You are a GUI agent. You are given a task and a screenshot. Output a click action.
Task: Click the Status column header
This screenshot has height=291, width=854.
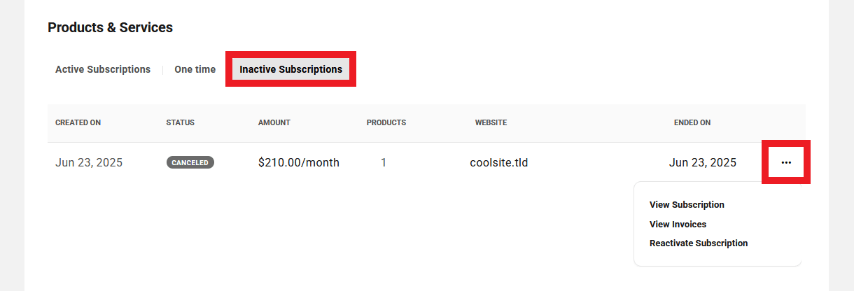180,122
